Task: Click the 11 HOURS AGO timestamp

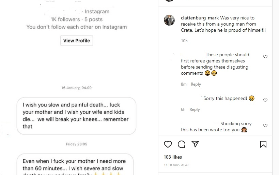Action: [176, 165]
